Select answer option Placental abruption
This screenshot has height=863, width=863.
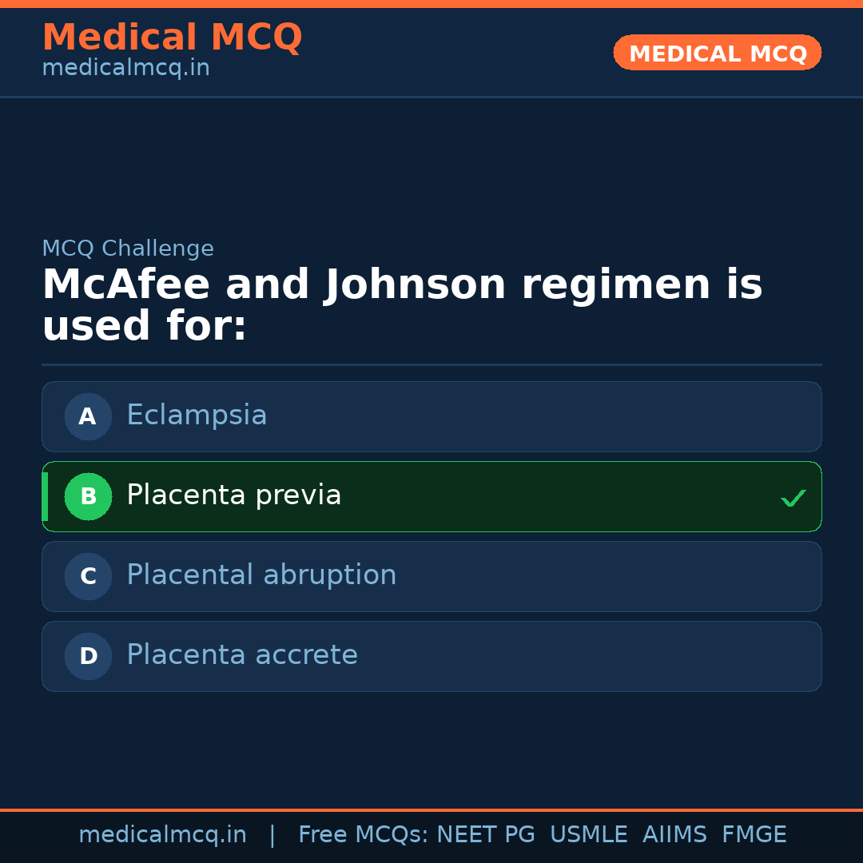[431, 576]
